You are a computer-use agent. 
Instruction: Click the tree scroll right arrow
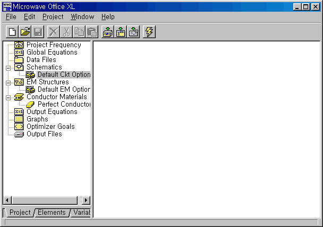tap(86, 200)
